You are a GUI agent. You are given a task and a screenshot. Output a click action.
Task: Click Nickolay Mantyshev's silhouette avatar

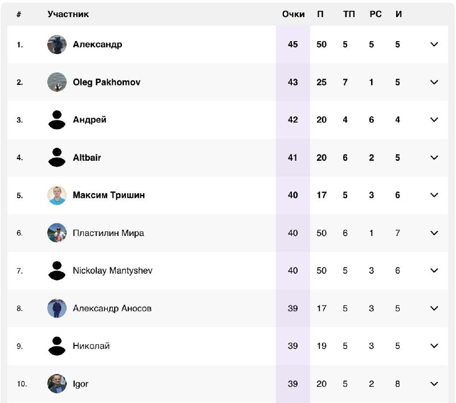[x=57, y=271]
